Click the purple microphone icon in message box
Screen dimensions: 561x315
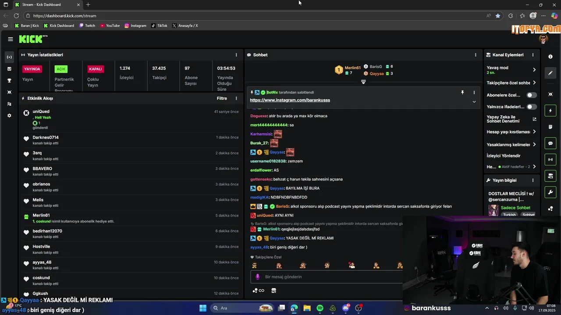[x=258, y=277]
